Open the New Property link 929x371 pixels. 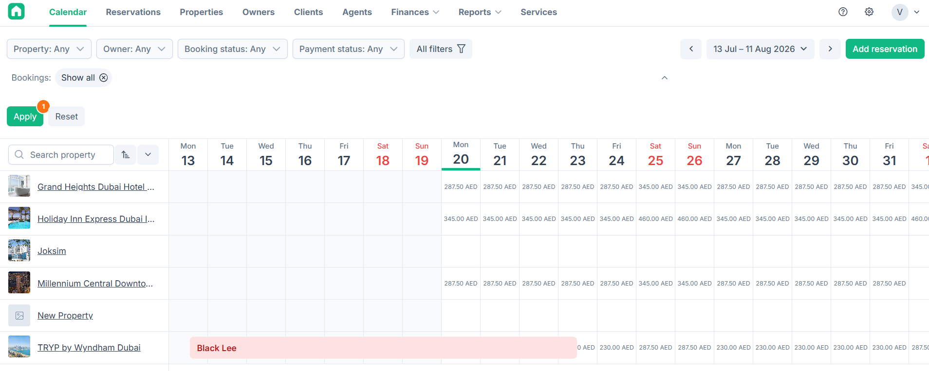[x=65, y=316]
